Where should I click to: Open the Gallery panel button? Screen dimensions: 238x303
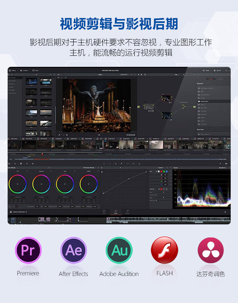click(x=12, y=71)
